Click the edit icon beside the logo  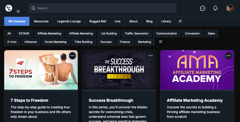(18, 11)
